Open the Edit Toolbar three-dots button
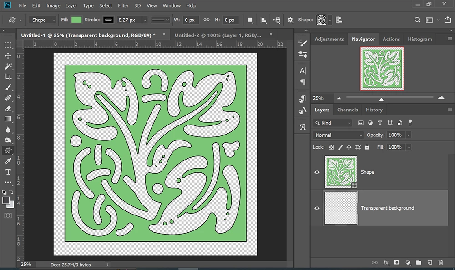This screenshot has width=455, height=270. coord(8,182)
